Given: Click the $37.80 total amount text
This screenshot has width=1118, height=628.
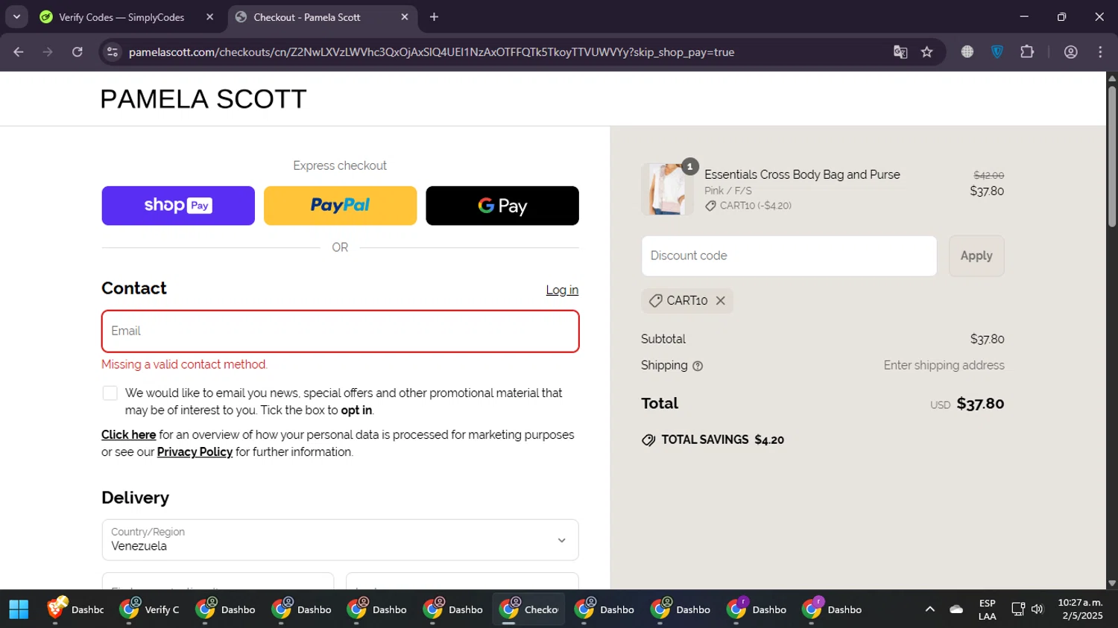Looking at the screenshot, I should click(980, 404).
